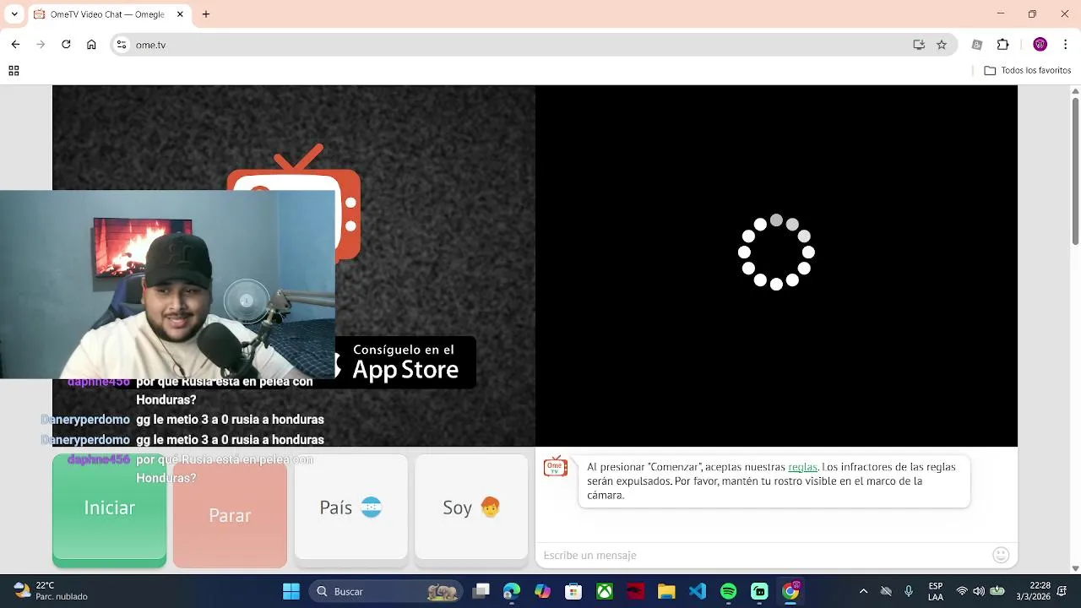Open Task View in the taskbar

pyautogui.click(x=481, y=591)
